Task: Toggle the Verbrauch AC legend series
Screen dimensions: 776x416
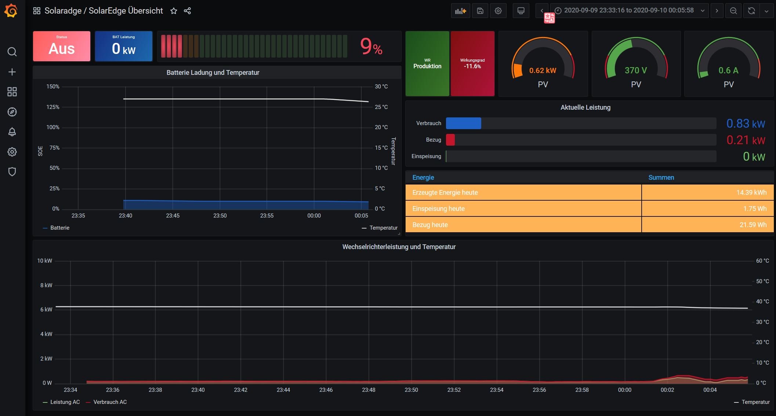Action: tap(110, 402)
